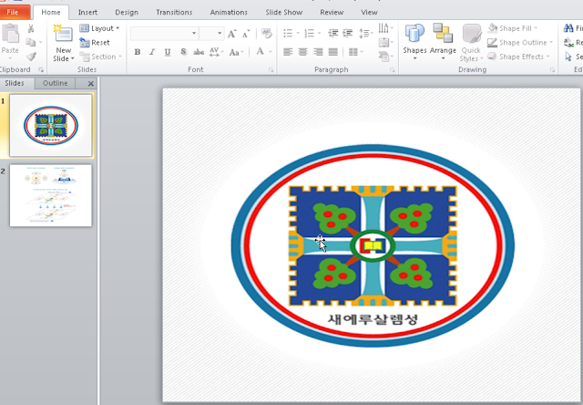Center the text alignment

coord(302,52)
